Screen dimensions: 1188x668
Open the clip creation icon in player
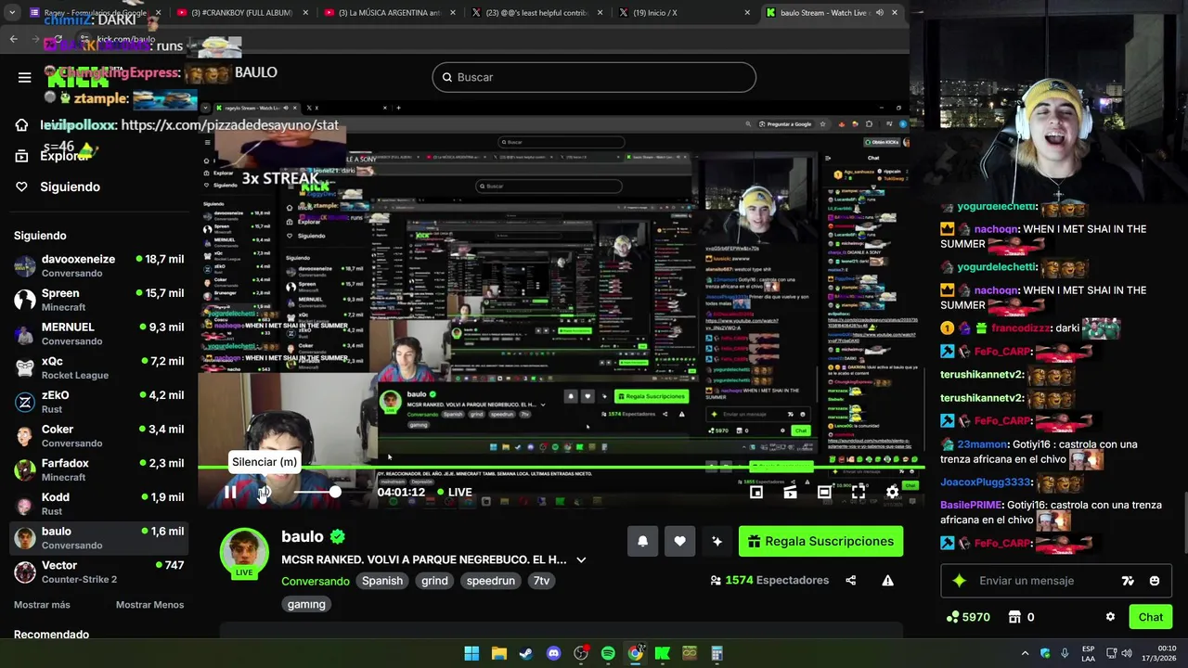pos(790,493)
